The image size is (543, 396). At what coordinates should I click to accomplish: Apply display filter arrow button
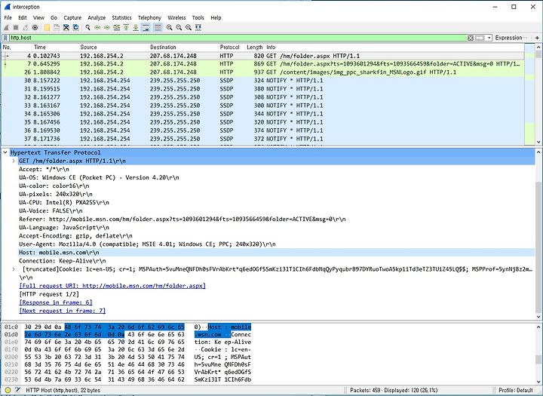(480, 38)
